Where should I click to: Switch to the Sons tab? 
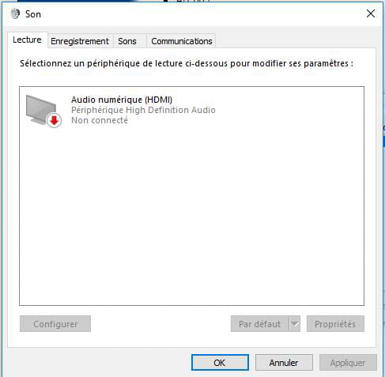coord(127,41)
